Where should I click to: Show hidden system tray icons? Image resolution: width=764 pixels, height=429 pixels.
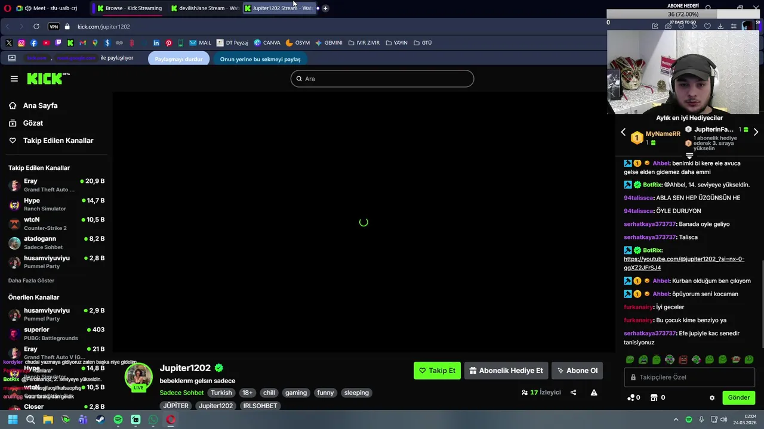point(676,420)
